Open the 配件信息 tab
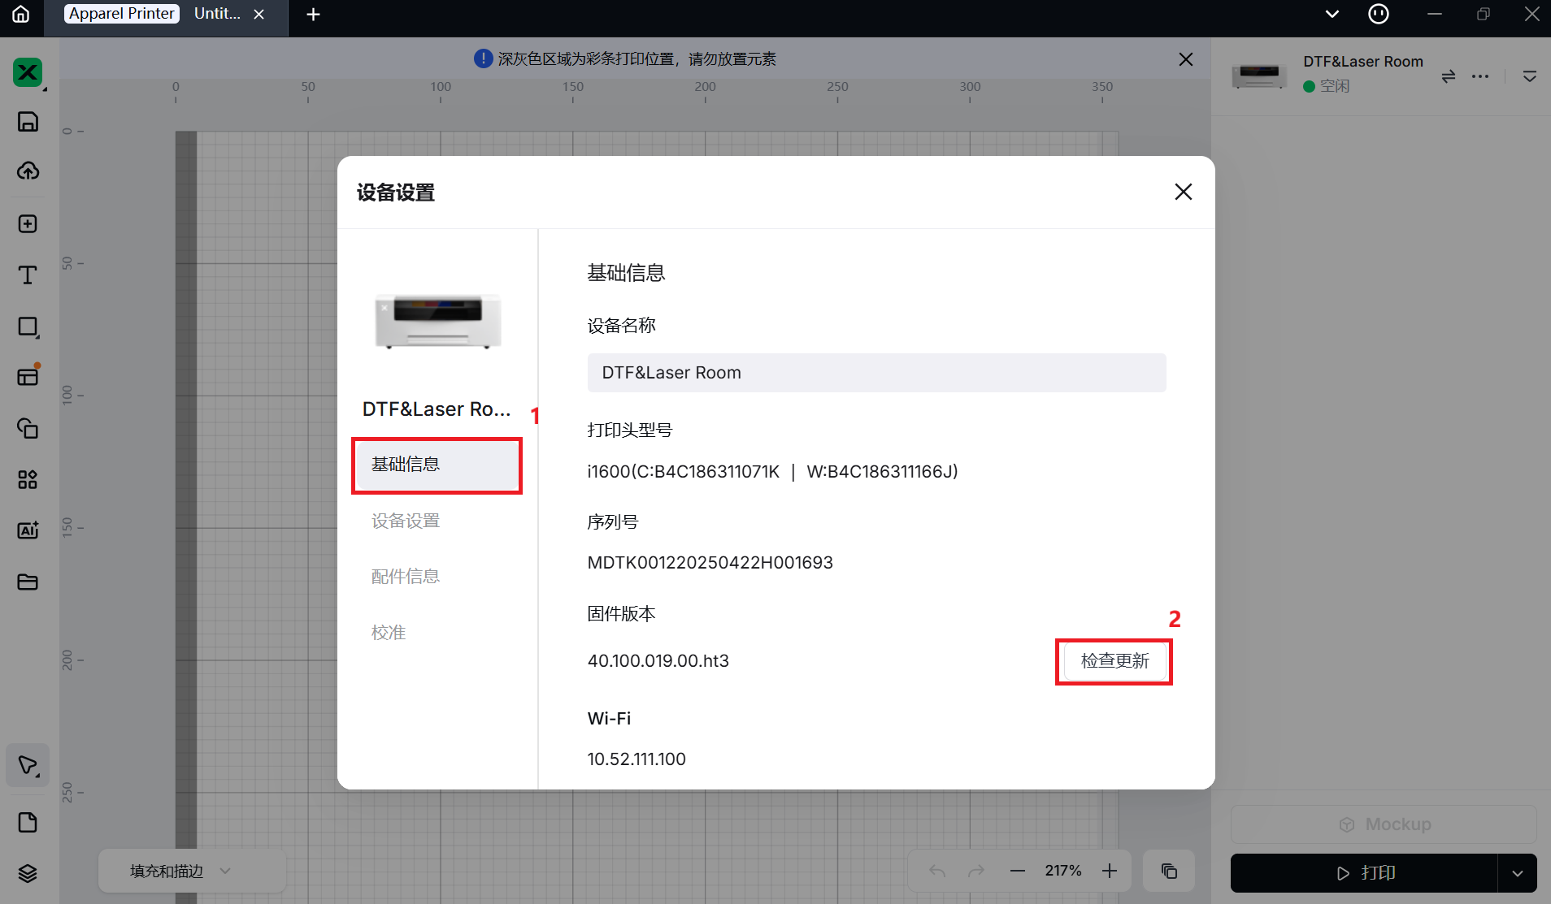Viewport: 1551px width, 904px height. click(406, 577)
